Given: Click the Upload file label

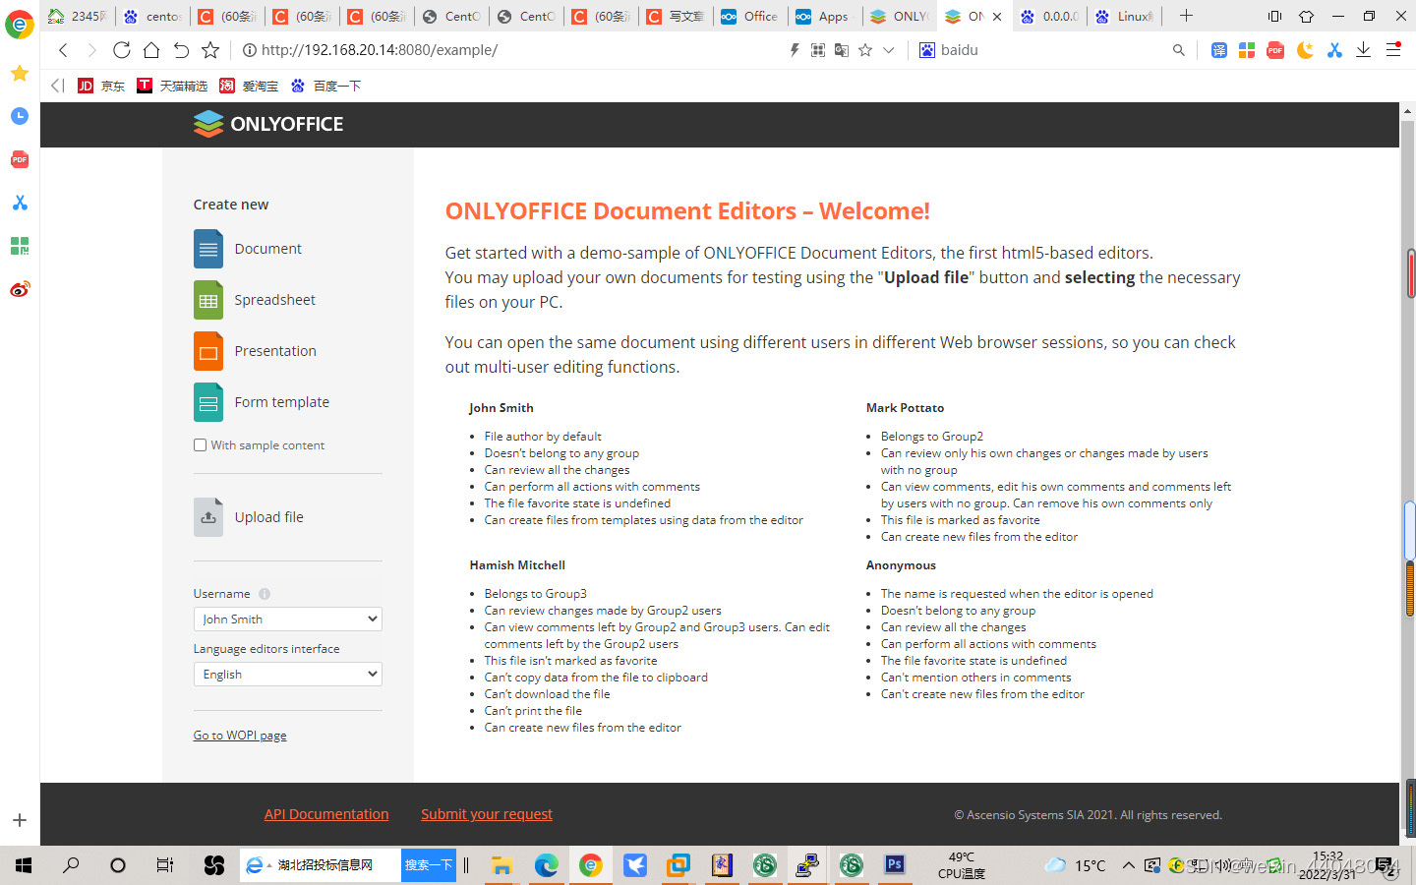Looking at the screenshot, I should [x=269, y=517].
